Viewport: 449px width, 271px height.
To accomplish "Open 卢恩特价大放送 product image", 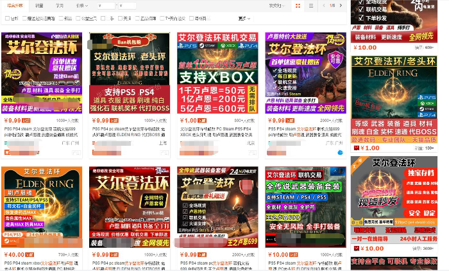I will click(x=305, y=73).
